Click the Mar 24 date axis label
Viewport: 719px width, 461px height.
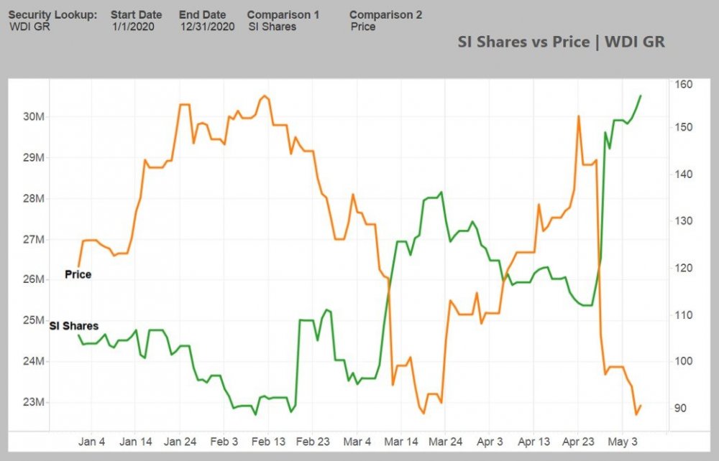point(446,442)
